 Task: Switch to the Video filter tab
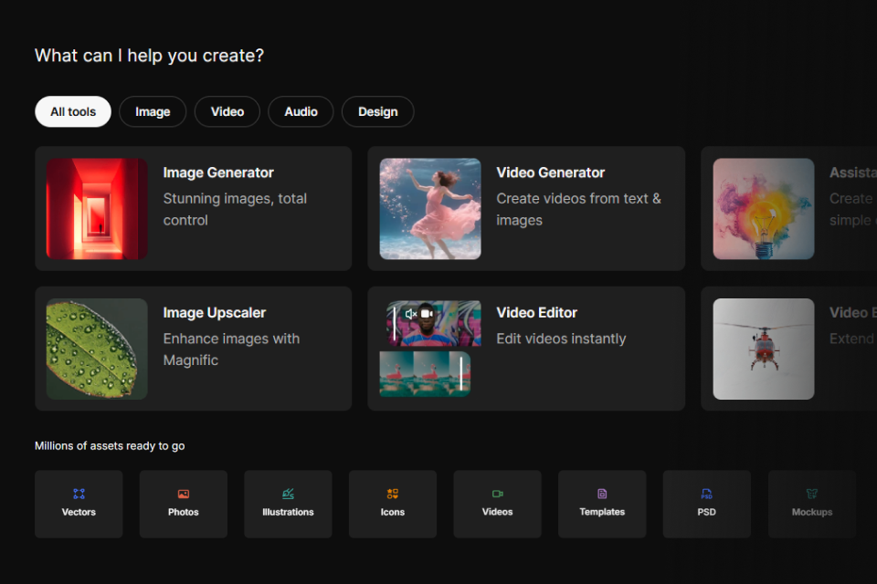click(x=227, y=111)
